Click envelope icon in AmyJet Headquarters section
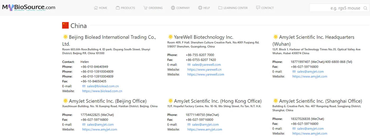 point(294,72)
